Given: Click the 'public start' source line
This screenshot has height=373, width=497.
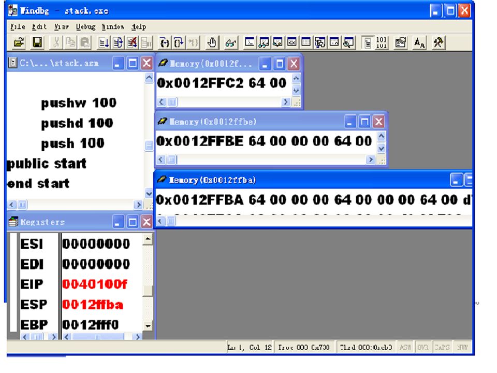Looking at the screenshot, I should tap(47, 164).
